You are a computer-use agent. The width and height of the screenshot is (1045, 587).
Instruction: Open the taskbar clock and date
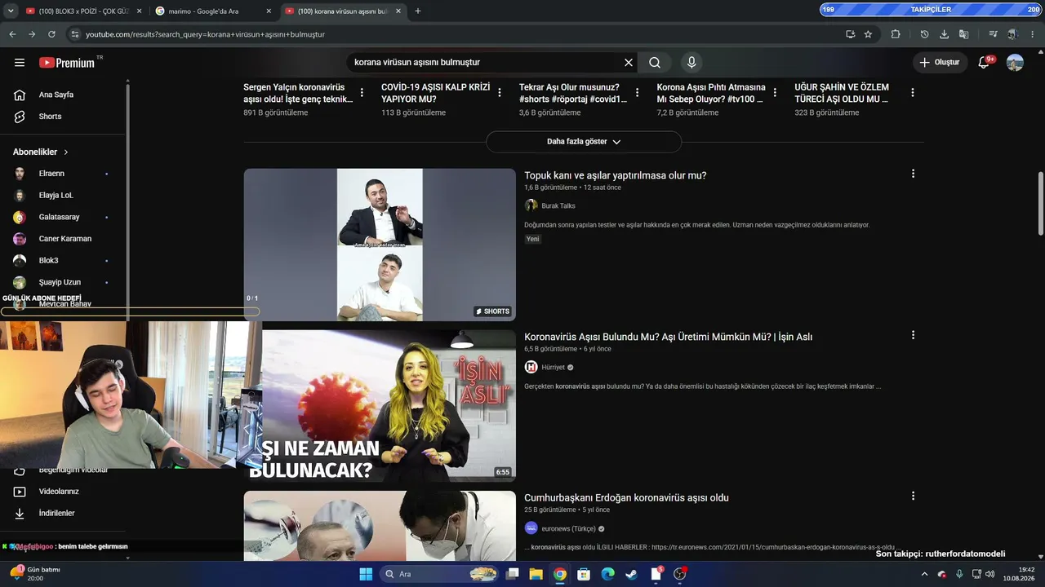point(1020,574)
